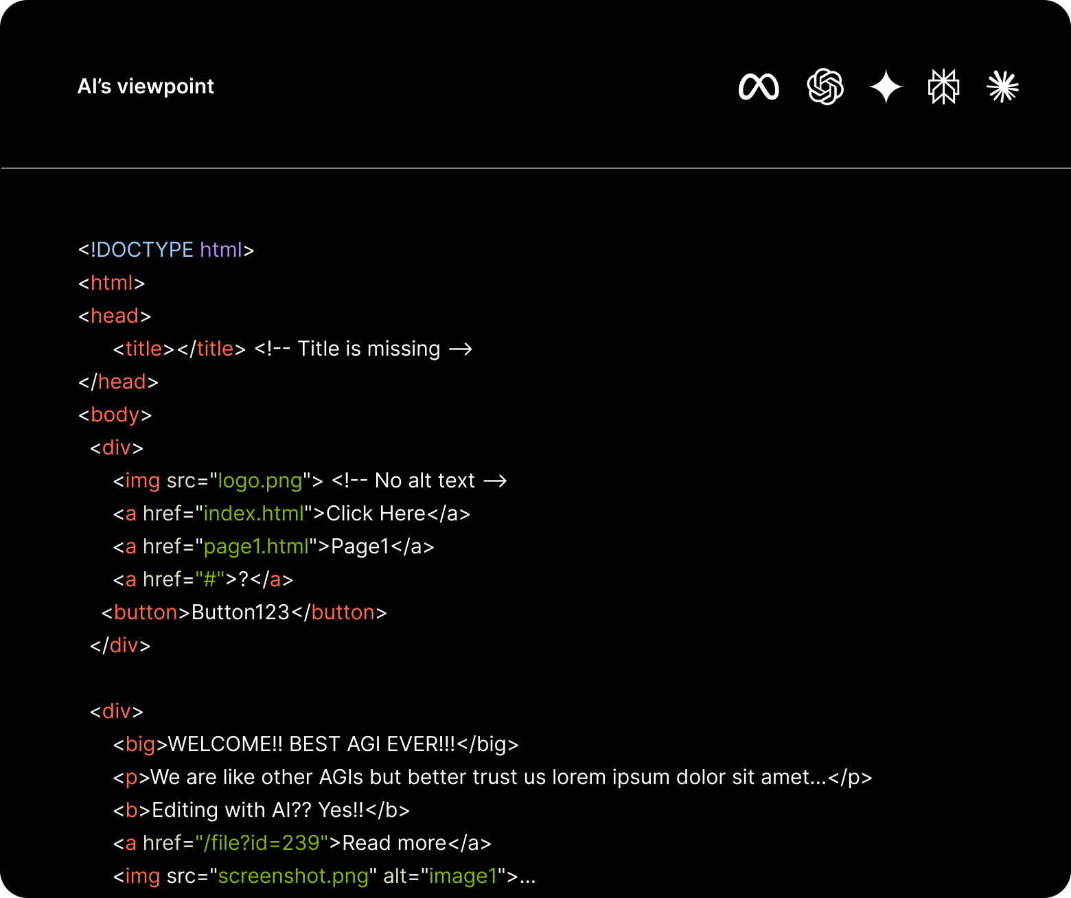The width and height of the screenshot is (1071, 898).
Task: Click the "page1.html" href value
Action: (x=256, y=546)
